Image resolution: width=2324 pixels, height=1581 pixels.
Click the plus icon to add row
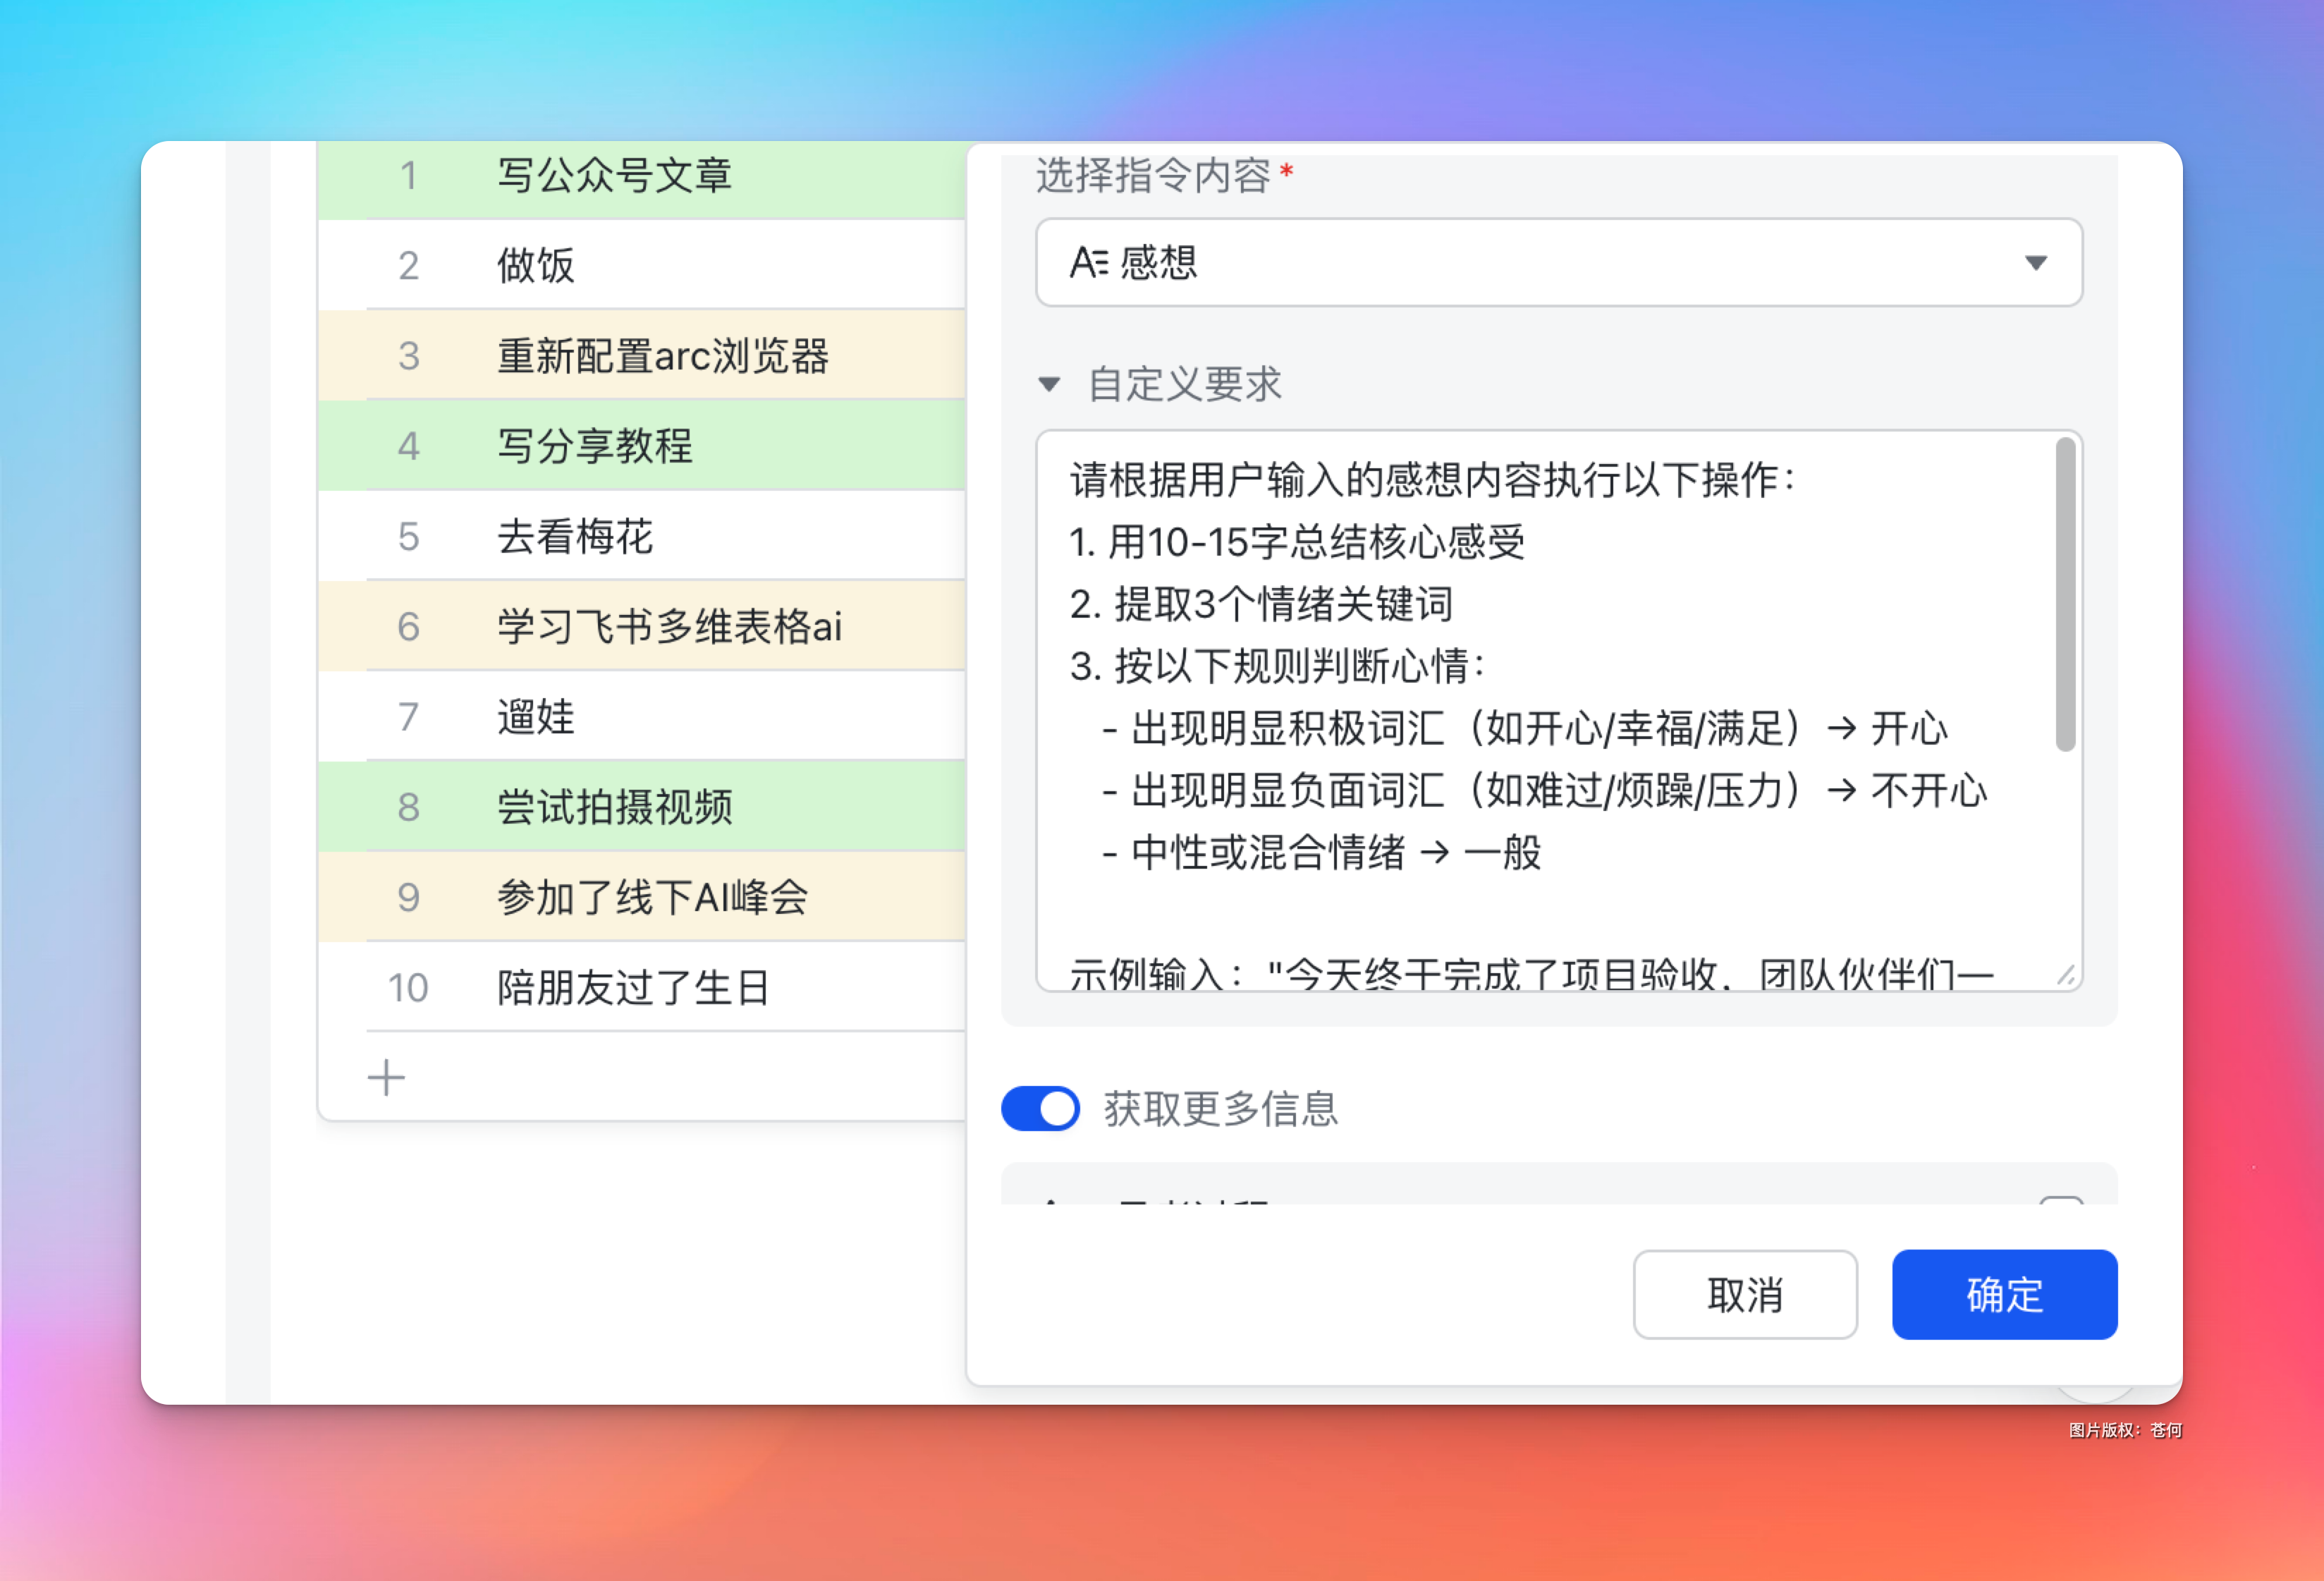386,1078
